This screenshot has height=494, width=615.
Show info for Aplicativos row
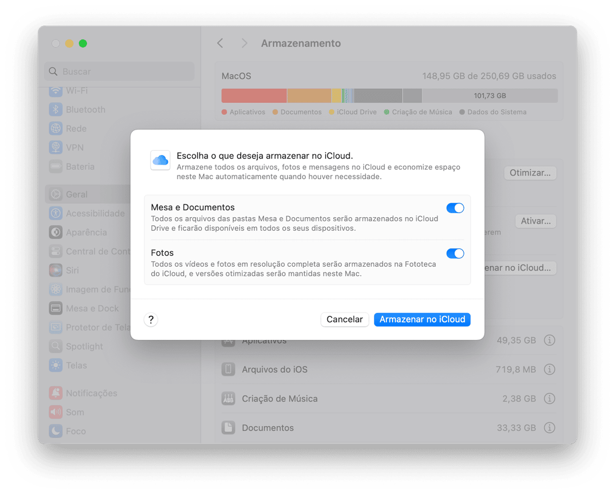549,340
